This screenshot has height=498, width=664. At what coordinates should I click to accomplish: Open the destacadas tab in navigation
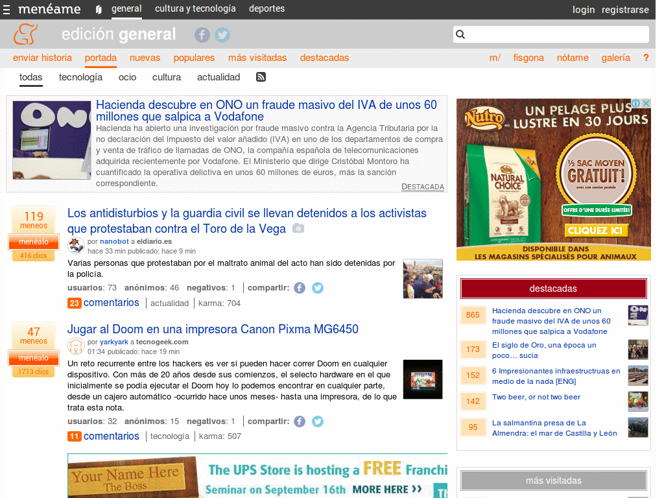point(324,58)
